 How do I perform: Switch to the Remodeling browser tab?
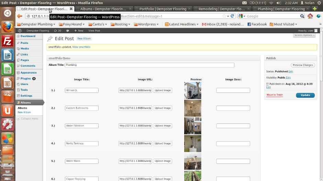click(x=222, y=9)
